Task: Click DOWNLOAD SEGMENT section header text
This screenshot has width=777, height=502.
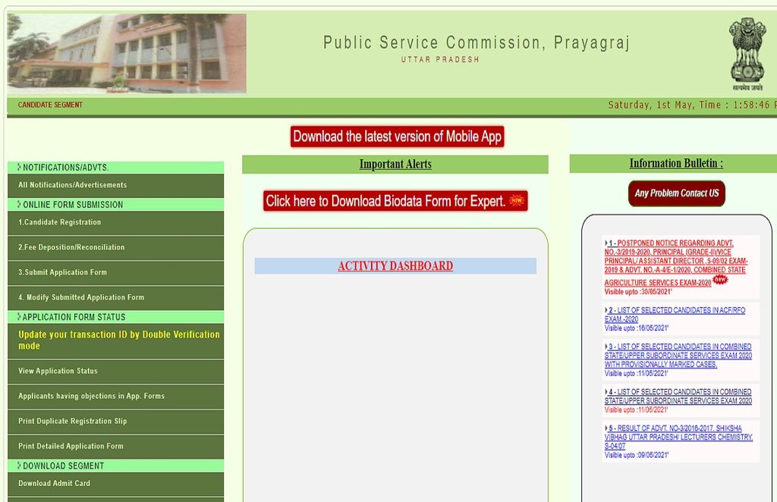Action: tap(64, 466)
